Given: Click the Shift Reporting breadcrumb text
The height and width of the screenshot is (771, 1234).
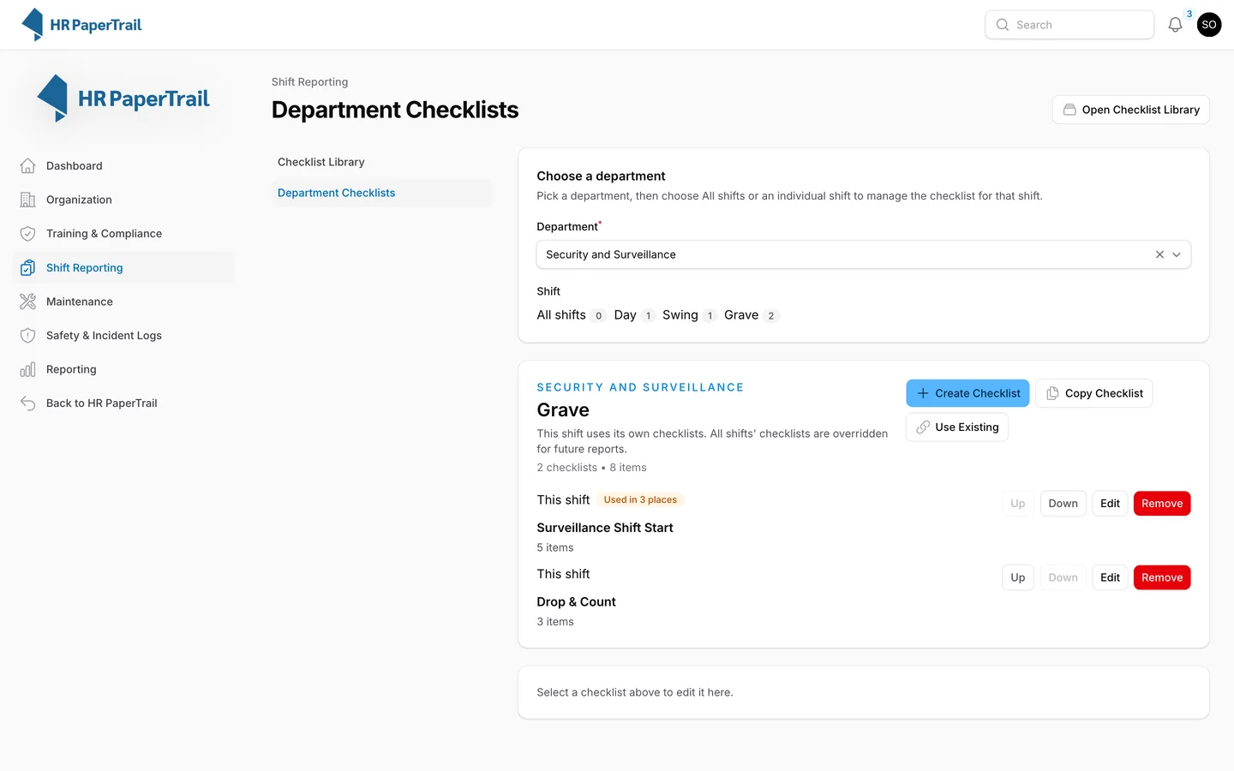Looking at the screenshot, I should (309, 82).
